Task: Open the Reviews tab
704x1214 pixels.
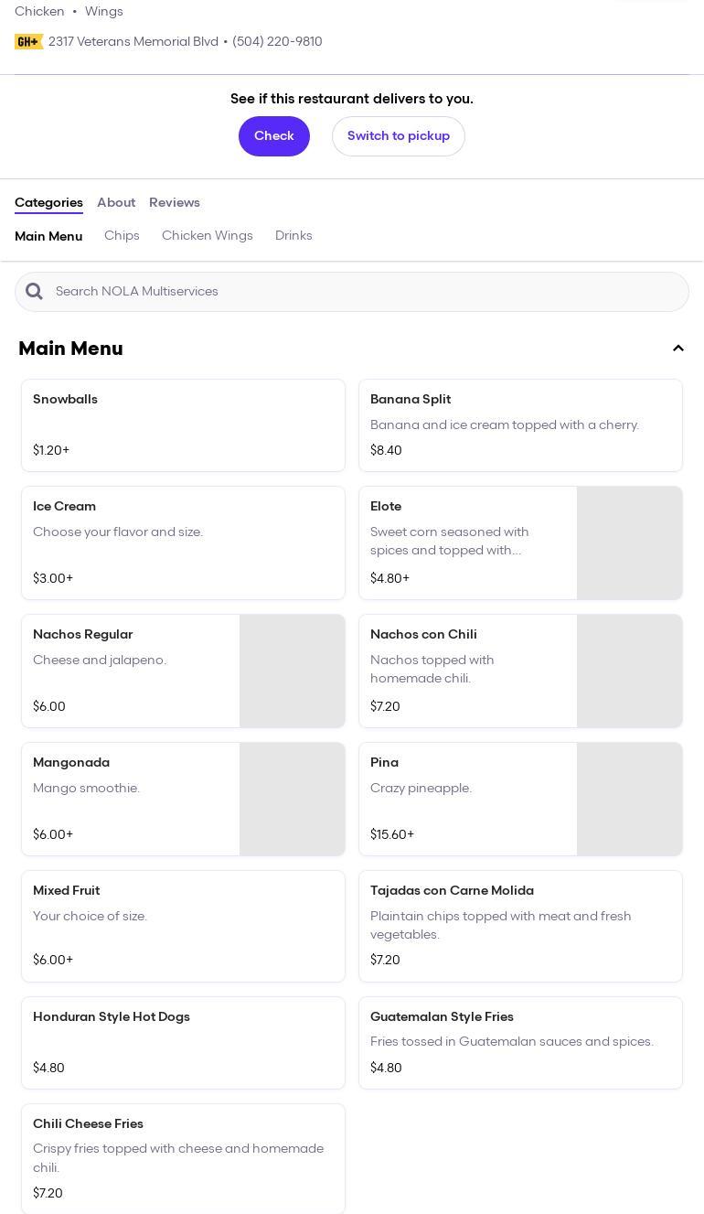Action: coord(175,203)
